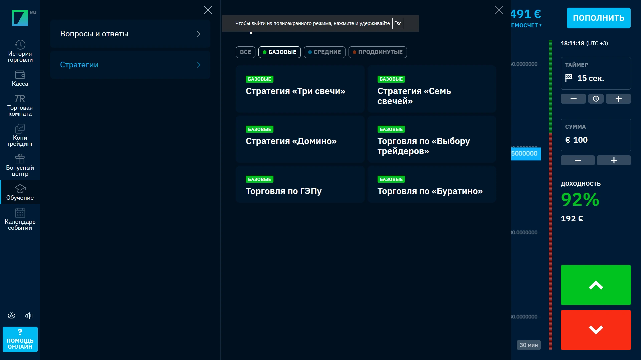Increase trade amount with the plus button
This screenshot has width=641, height=360.
[x=614, y=160]
